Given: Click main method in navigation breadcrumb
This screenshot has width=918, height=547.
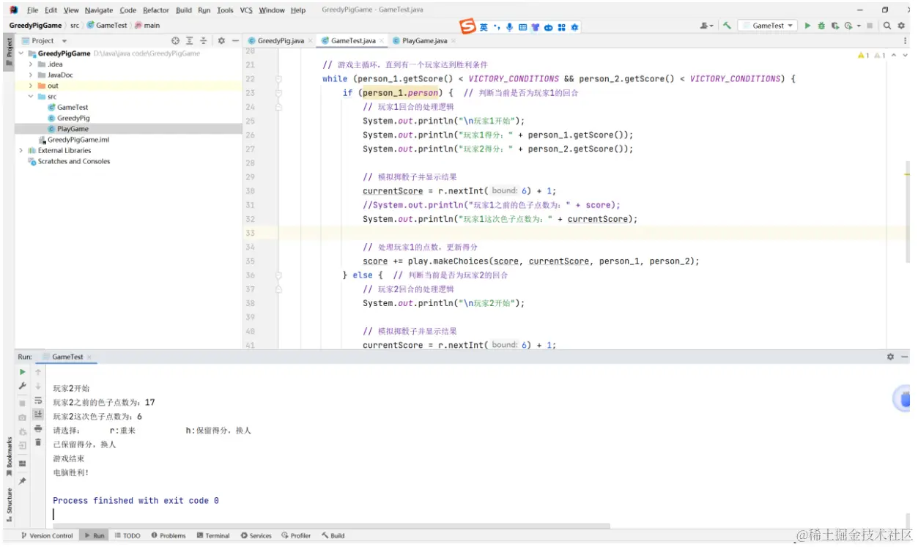Looking at the screenshot, I should (147, 25).
